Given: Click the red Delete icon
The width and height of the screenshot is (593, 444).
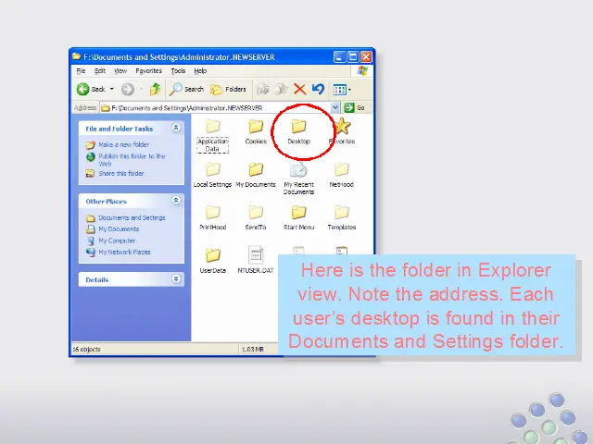Looking at the screenshot, I should (x=299, y=89).
